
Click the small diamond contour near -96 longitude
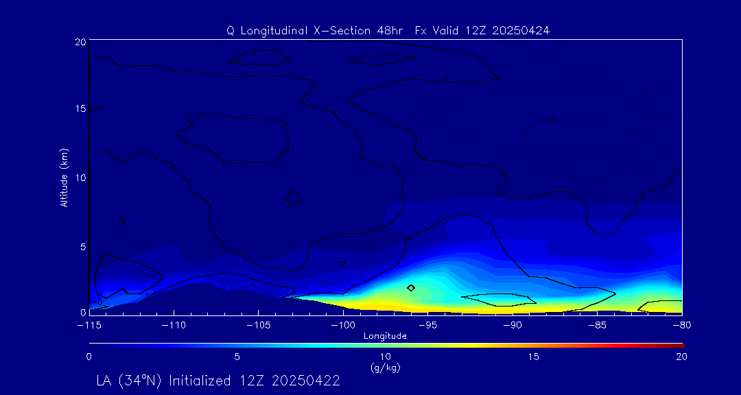pos(411,288)
